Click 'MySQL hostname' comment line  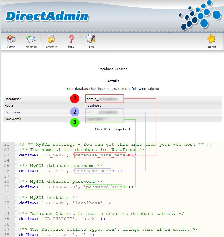pos(48,198)
